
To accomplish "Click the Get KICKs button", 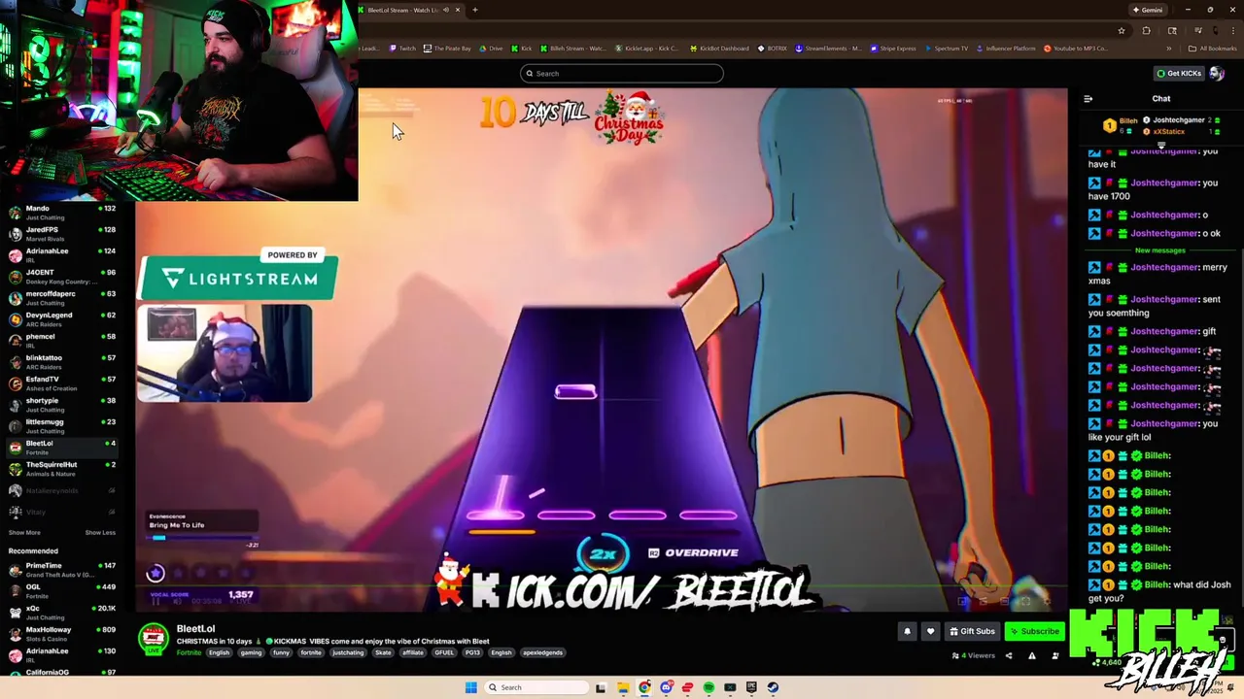I will click(x=1178, y=73).
